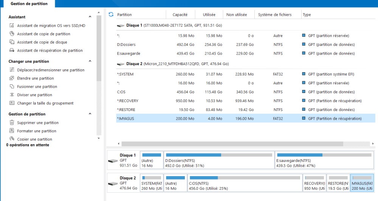Click the partition recovery wizard icon
This screenshot has height=201, width=378.
point(12,50)
